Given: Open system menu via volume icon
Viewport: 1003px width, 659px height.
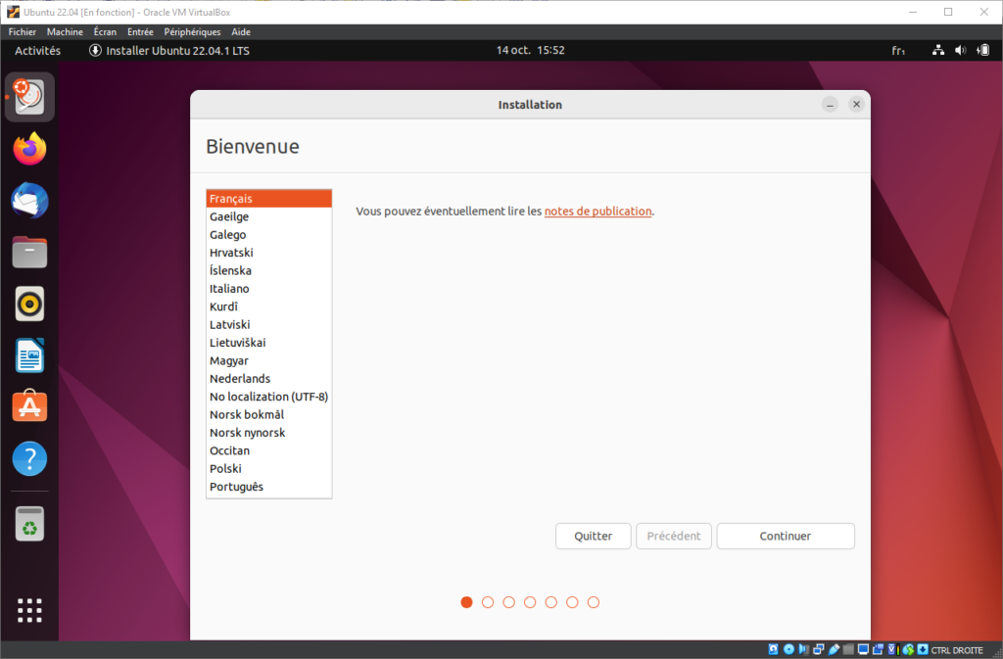Looking at the screenshot, I should pyautogui.click(x=960, y=50).
